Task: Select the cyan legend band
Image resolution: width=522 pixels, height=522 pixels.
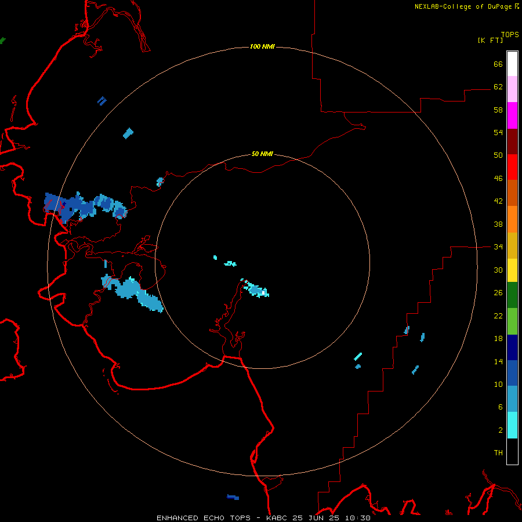Action: pyautogui.click(x=512, y=425)
